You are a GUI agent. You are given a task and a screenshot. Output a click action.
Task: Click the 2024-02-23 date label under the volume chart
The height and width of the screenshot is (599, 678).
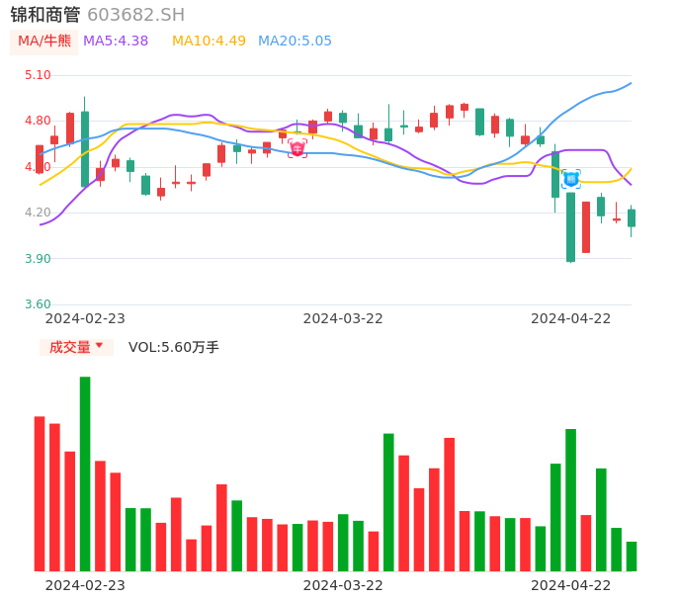[85, 585]
